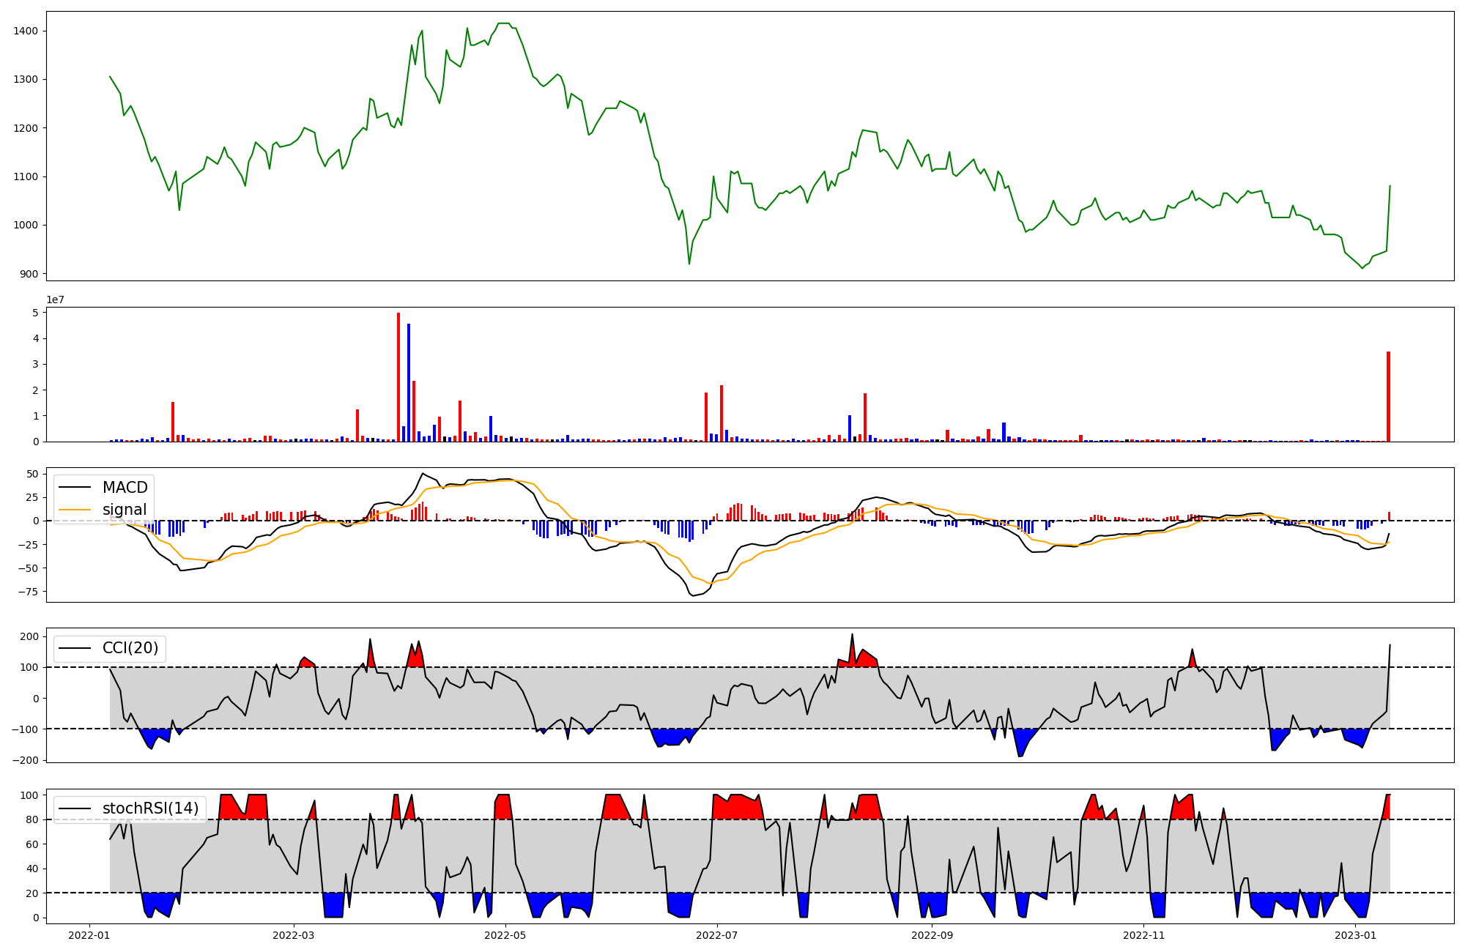
Task: Click the 2022-11 x-axis date label
Action: tap(1143, 935)
